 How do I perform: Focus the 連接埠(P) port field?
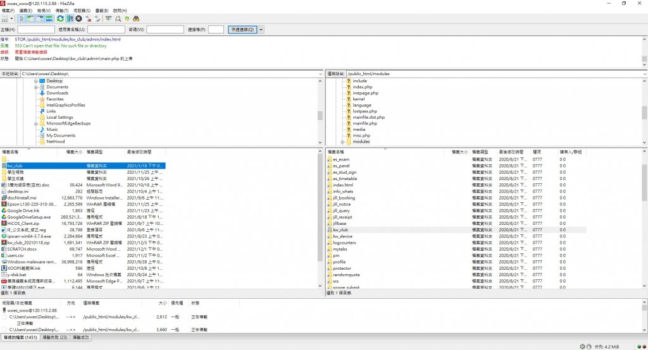216,29
